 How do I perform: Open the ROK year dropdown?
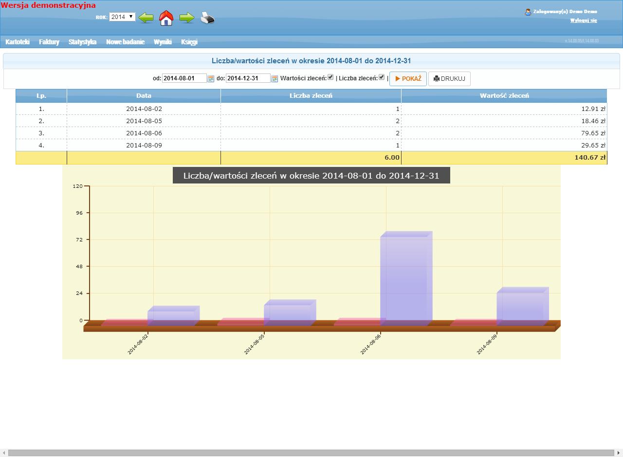(x=122, y=17)
